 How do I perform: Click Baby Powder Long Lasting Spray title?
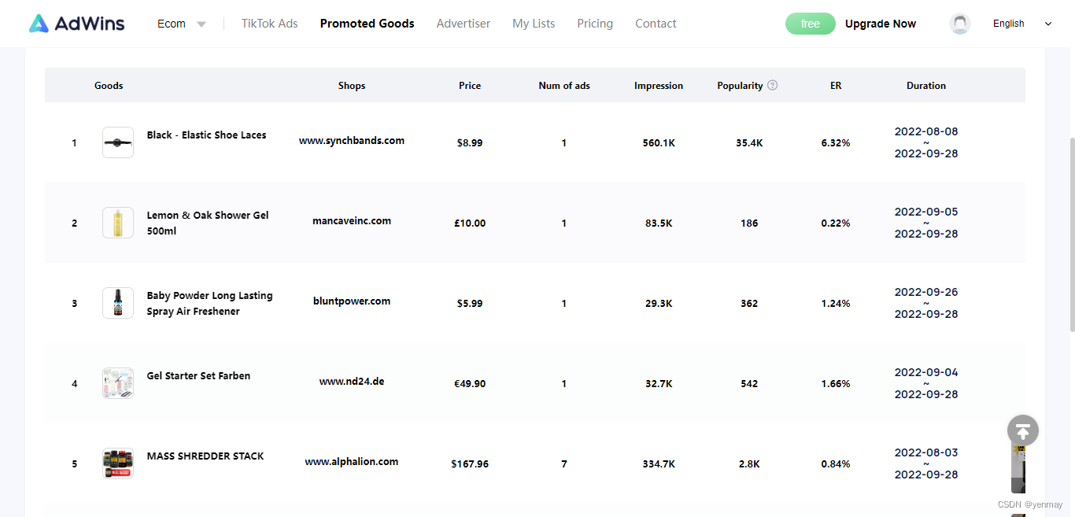209,304
